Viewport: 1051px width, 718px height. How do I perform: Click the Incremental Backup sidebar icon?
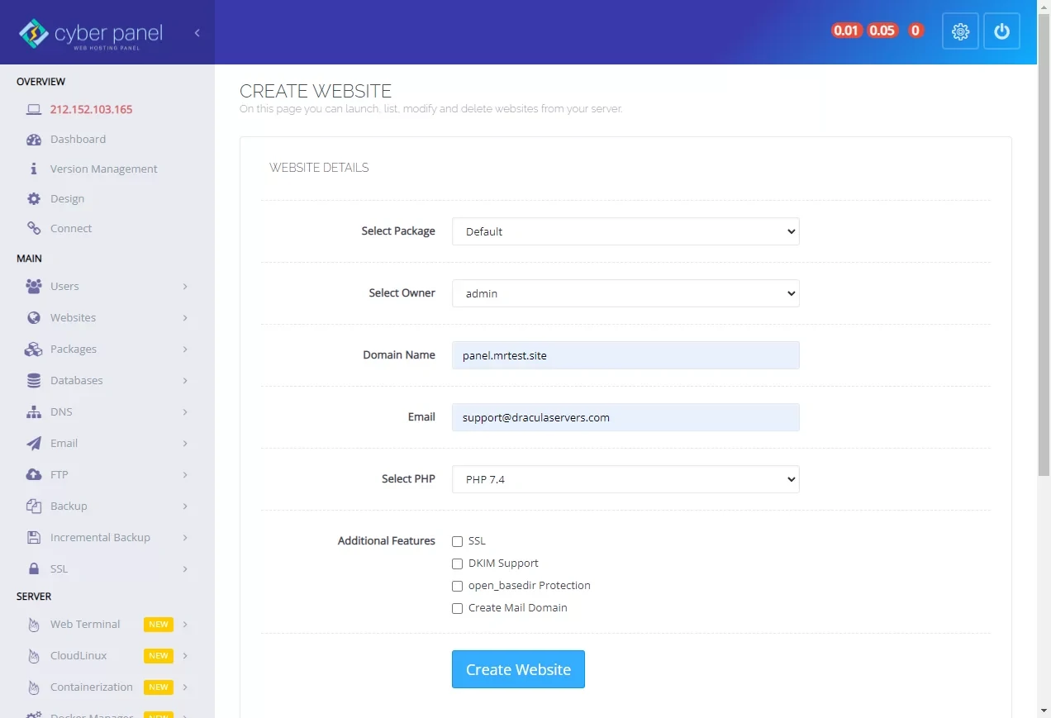click(34, 537)
